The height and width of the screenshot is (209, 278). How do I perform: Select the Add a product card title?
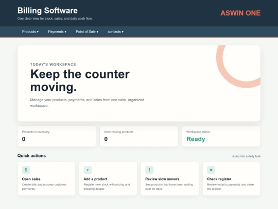[x=95, y=179]
